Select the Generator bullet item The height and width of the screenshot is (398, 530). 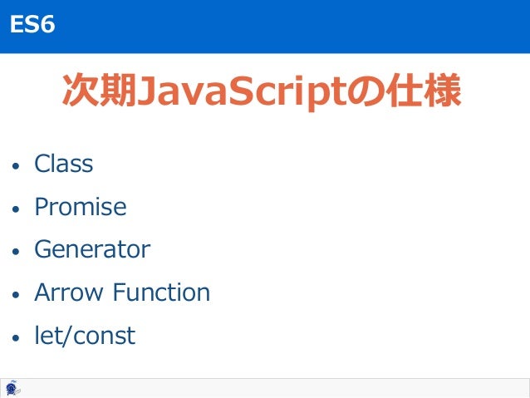pos(92,249)
